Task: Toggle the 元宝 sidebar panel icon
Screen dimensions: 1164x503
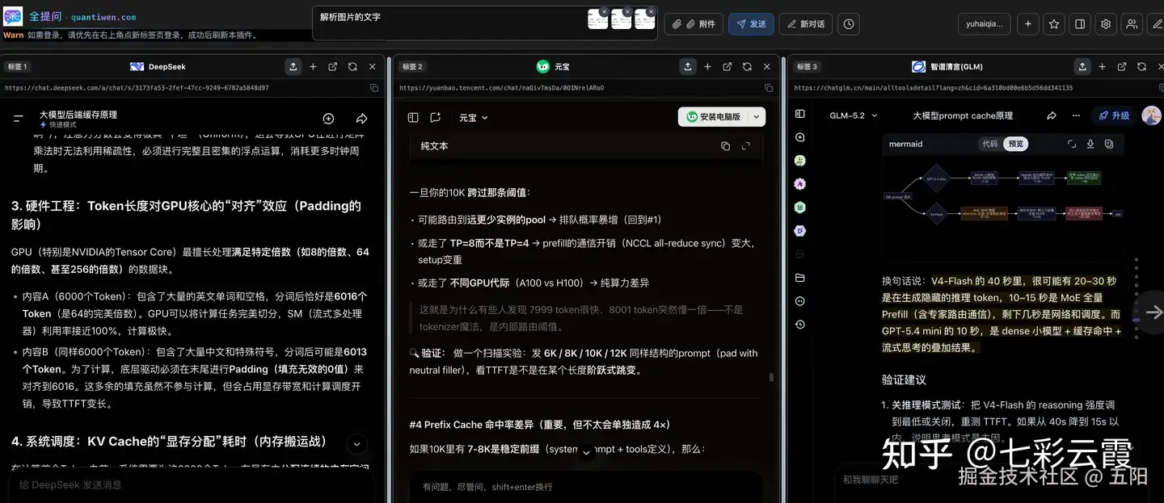Action: tap(413, 117)
